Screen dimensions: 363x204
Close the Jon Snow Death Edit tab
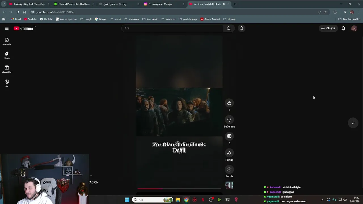click(228, 4)
